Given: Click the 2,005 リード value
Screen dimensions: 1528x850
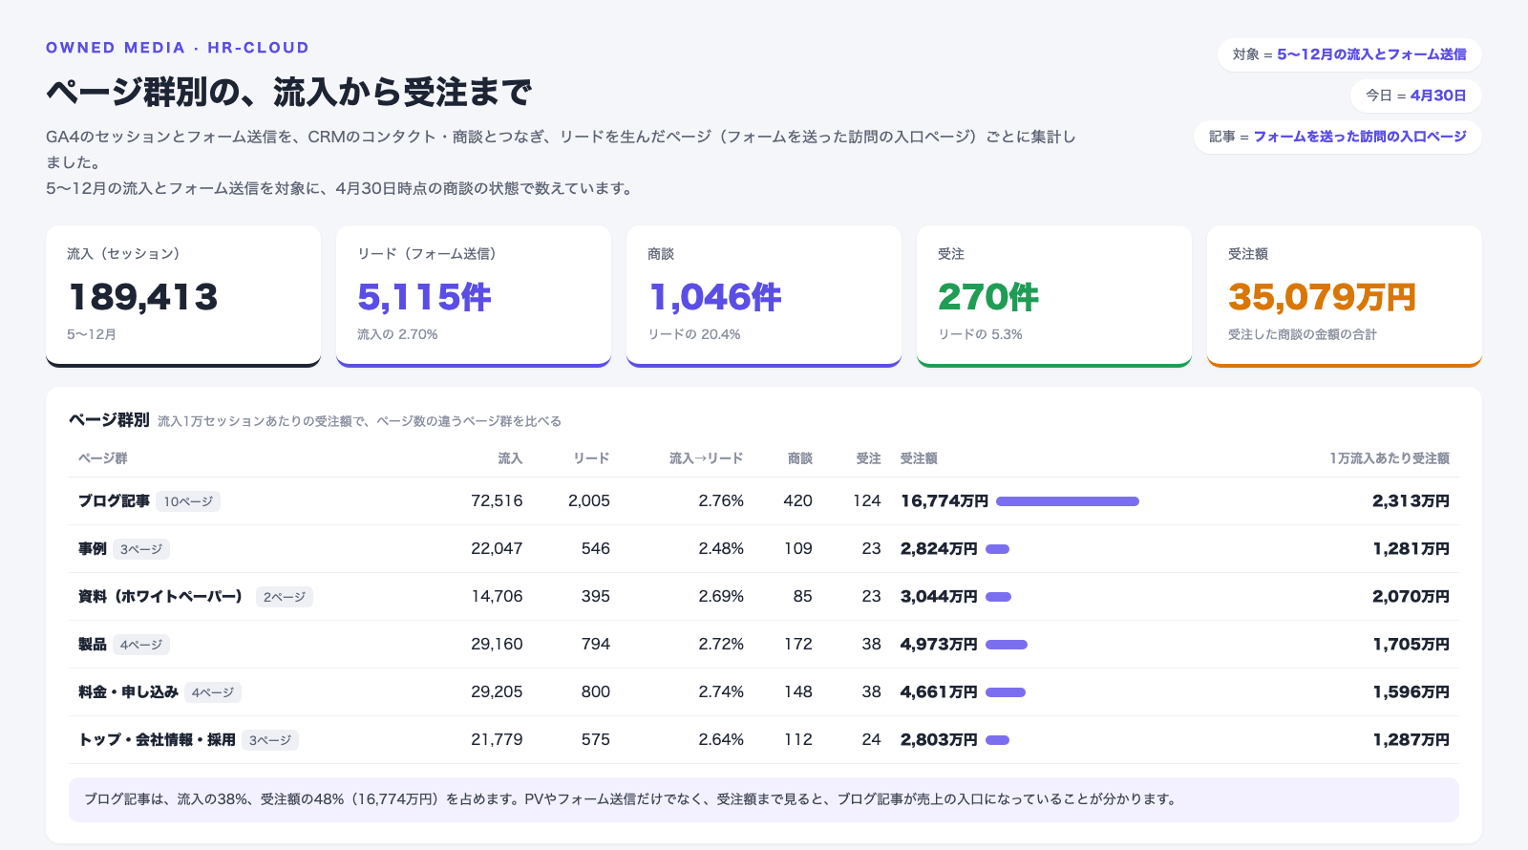Looking at the screenshot, I should (589, 501).
